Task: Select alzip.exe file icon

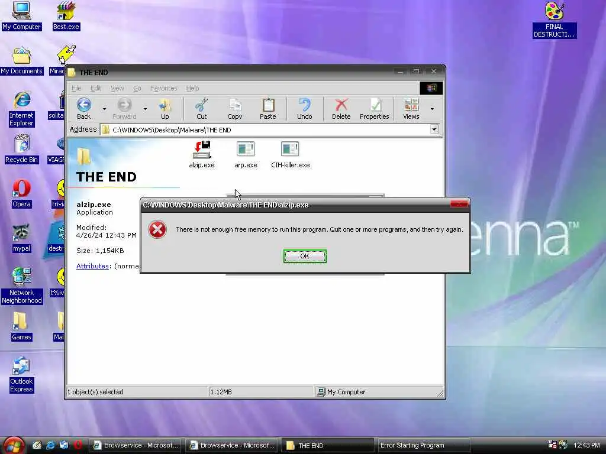Action: pos(202,155)
